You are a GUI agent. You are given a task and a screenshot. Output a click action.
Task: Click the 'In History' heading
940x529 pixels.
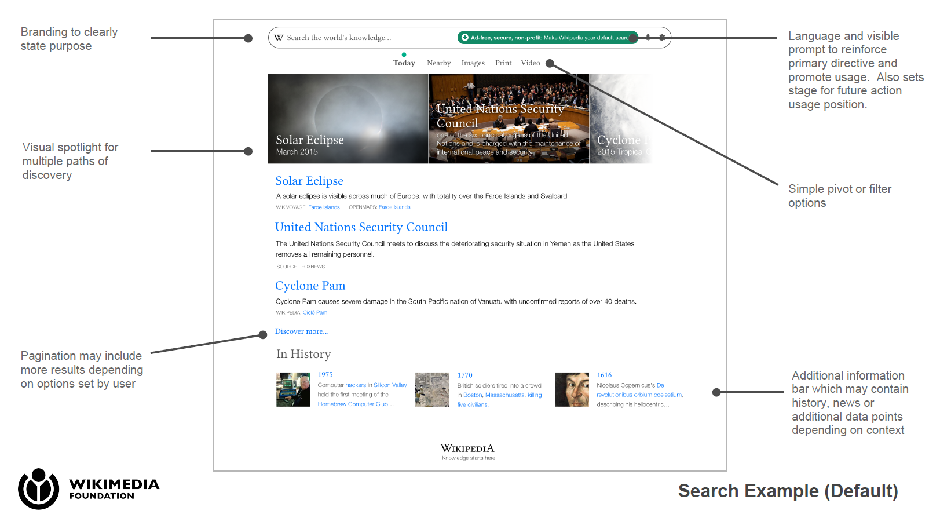coord(303,354)
